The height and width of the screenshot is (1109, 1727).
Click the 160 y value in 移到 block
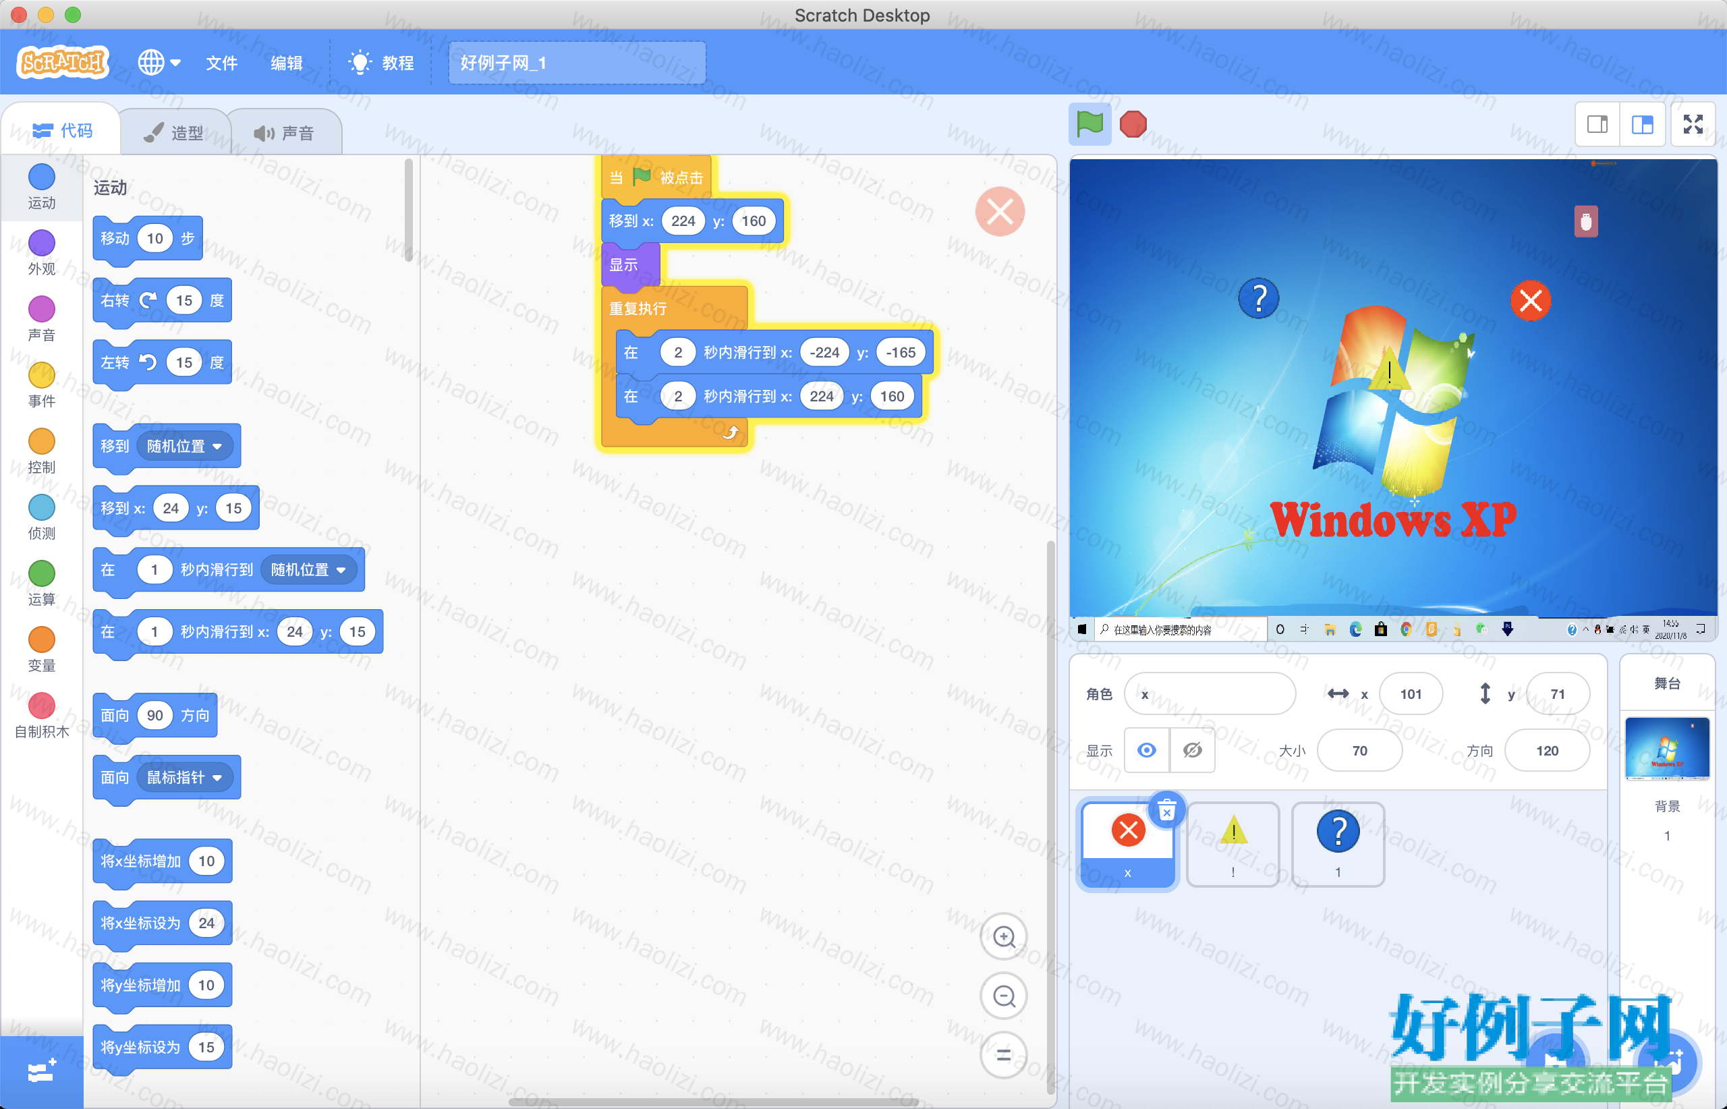tap(754, 221)
